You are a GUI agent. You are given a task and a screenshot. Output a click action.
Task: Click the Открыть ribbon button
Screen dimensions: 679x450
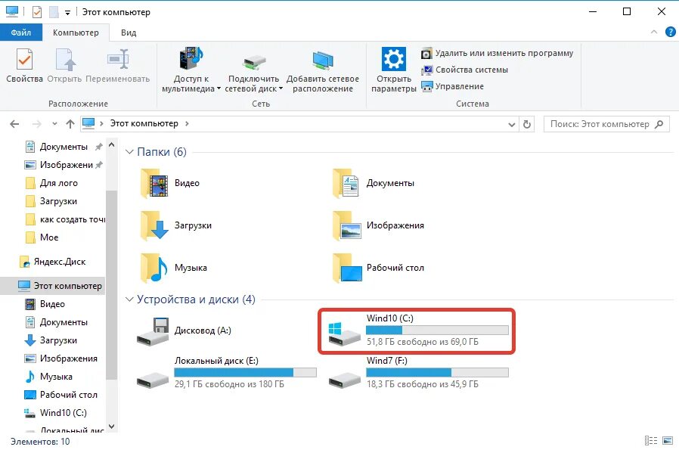[x=64, y=66]
